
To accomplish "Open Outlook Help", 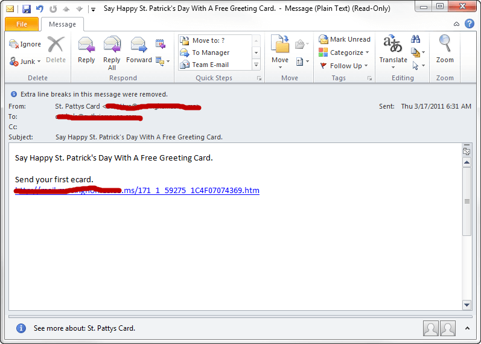I will pyautogui.click(x=470, y=24).
